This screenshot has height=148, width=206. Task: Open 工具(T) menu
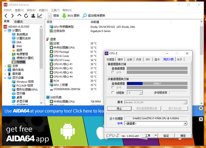pos(55,10)
